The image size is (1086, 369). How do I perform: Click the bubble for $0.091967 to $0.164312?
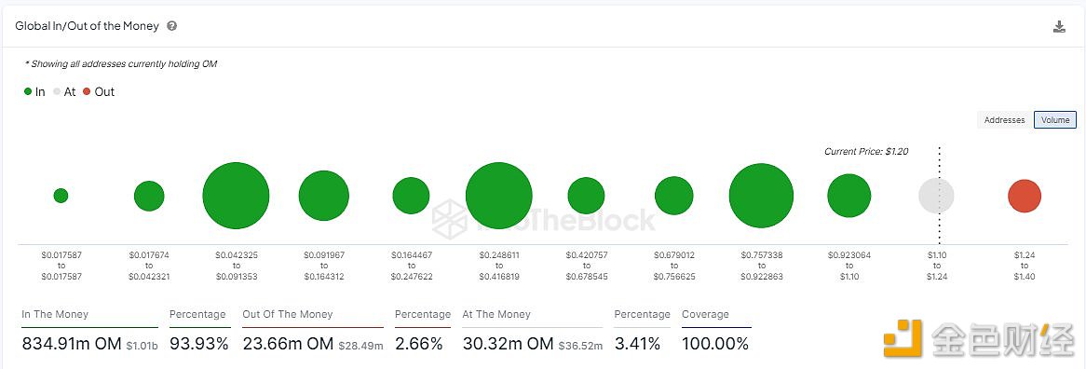tap(323, 196)
